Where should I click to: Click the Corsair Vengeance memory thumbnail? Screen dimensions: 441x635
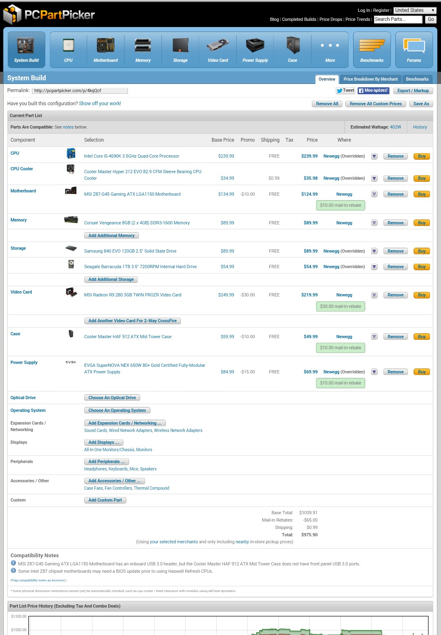(x=71, y=220)
